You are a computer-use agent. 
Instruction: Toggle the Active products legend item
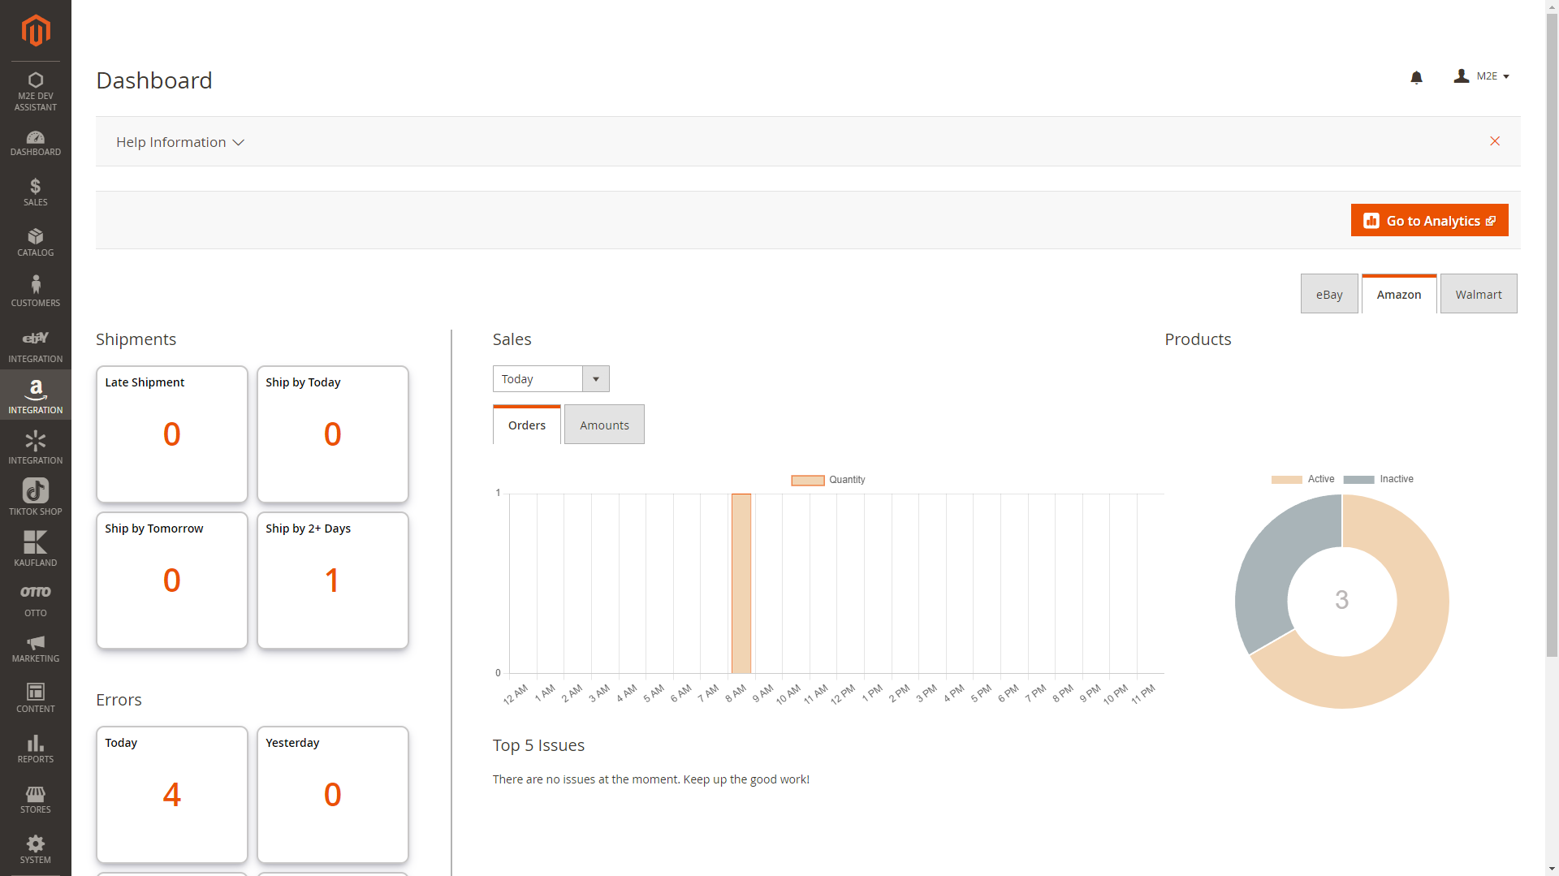point(1302,479)
